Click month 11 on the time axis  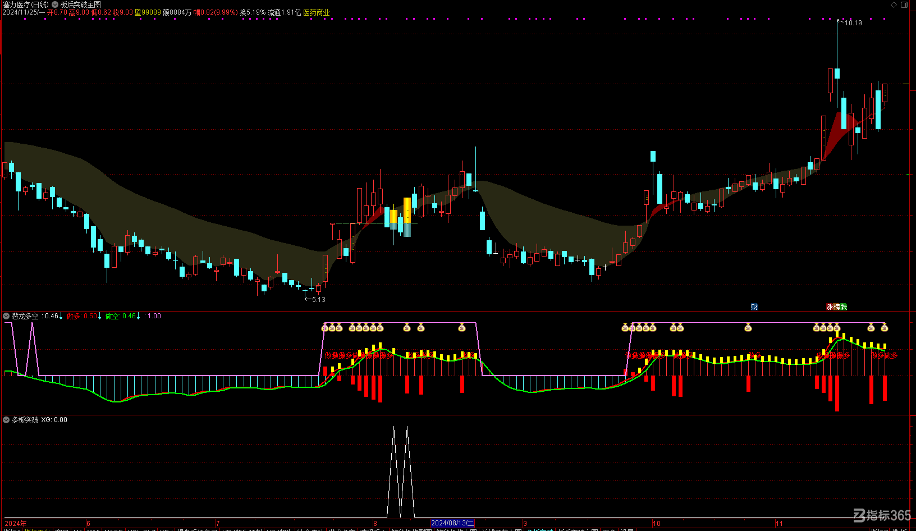[x=779, y=524]
